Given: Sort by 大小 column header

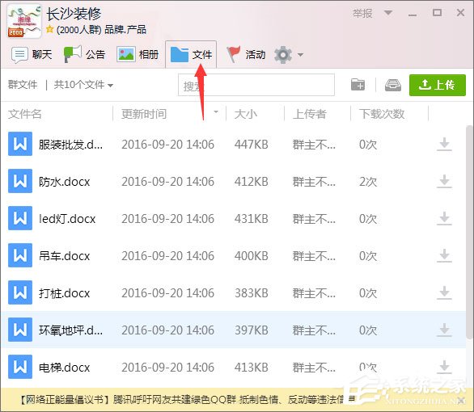Looking at the screenshot, I should [x=245, y=114].
